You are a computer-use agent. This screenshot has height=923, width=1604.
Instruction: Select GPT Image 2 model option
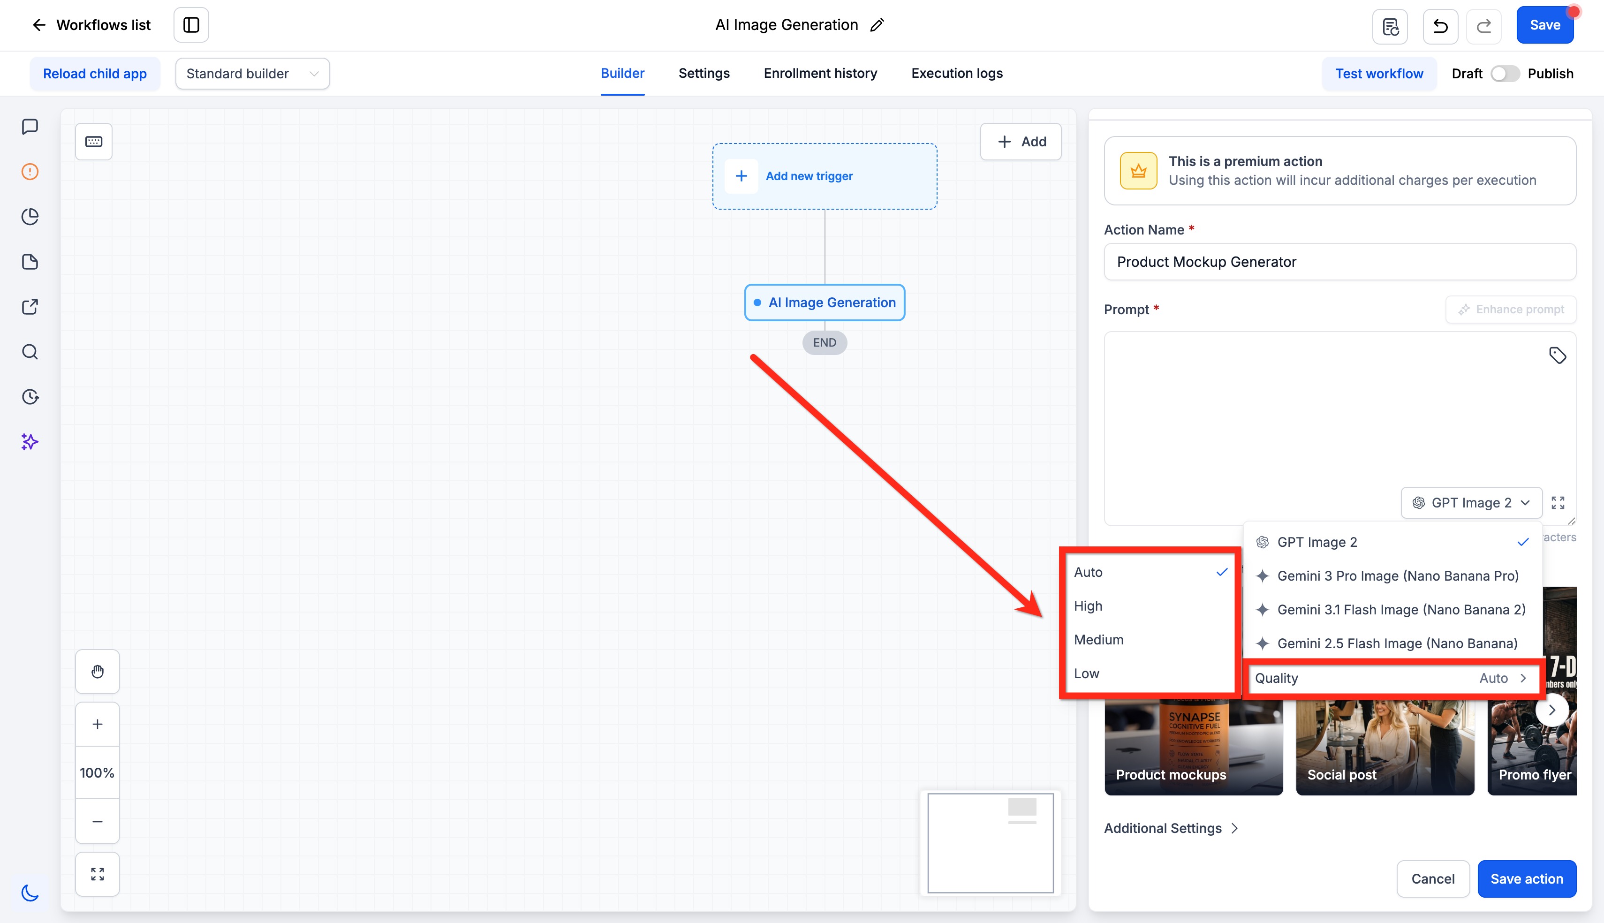coord(1392,542)
